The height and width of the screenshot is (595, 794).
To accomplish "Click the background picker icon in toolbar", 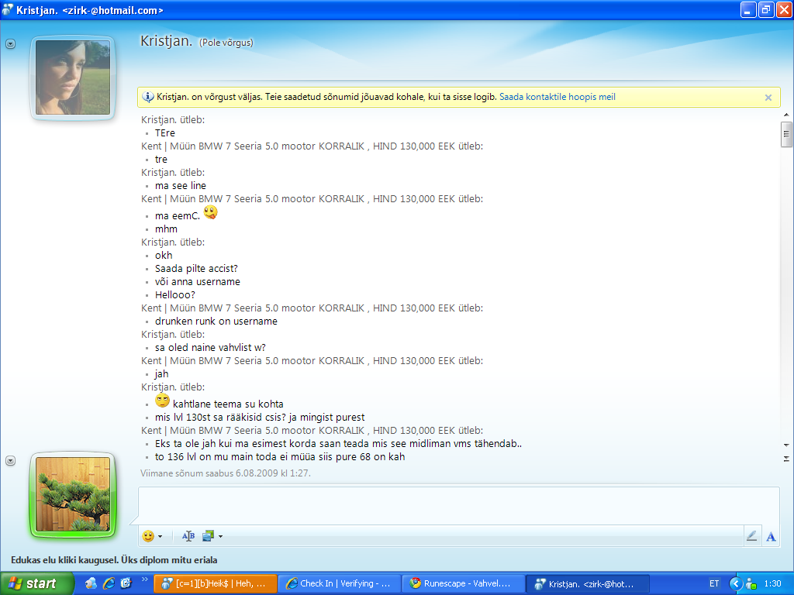I will coord(208,536).
